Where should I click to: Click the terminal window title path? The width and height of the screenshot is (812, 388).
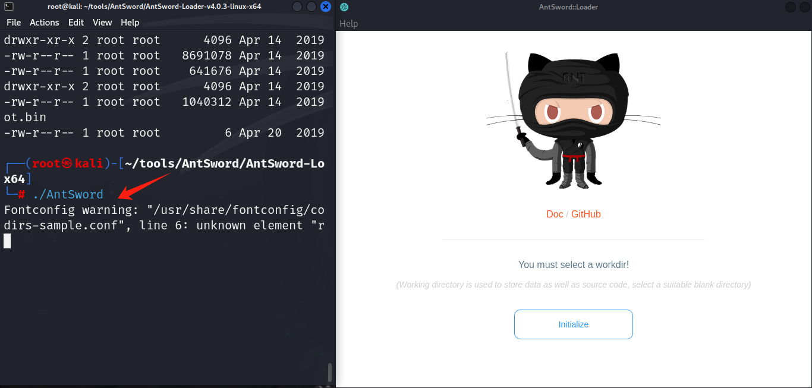(154, 7)
